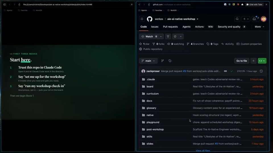Reload the GitHub browser page
The width and height of the screenshot is (273, 153).
click(149, 5)
